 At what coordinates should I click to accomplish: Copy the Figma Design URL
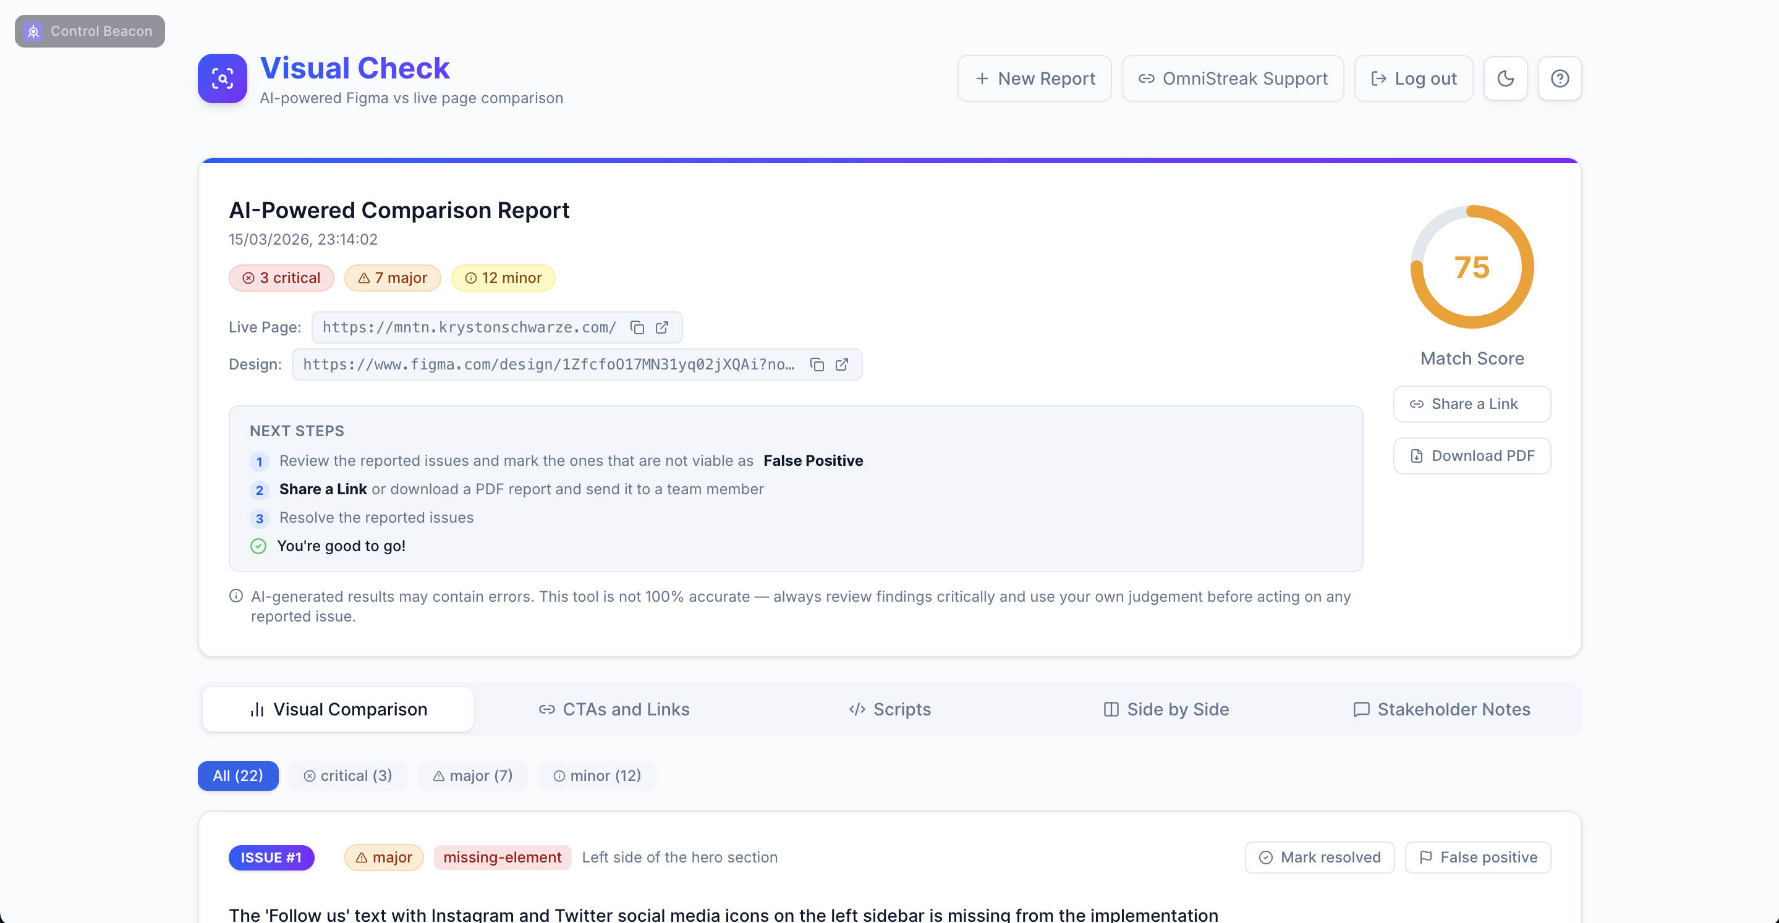[817, 365]
